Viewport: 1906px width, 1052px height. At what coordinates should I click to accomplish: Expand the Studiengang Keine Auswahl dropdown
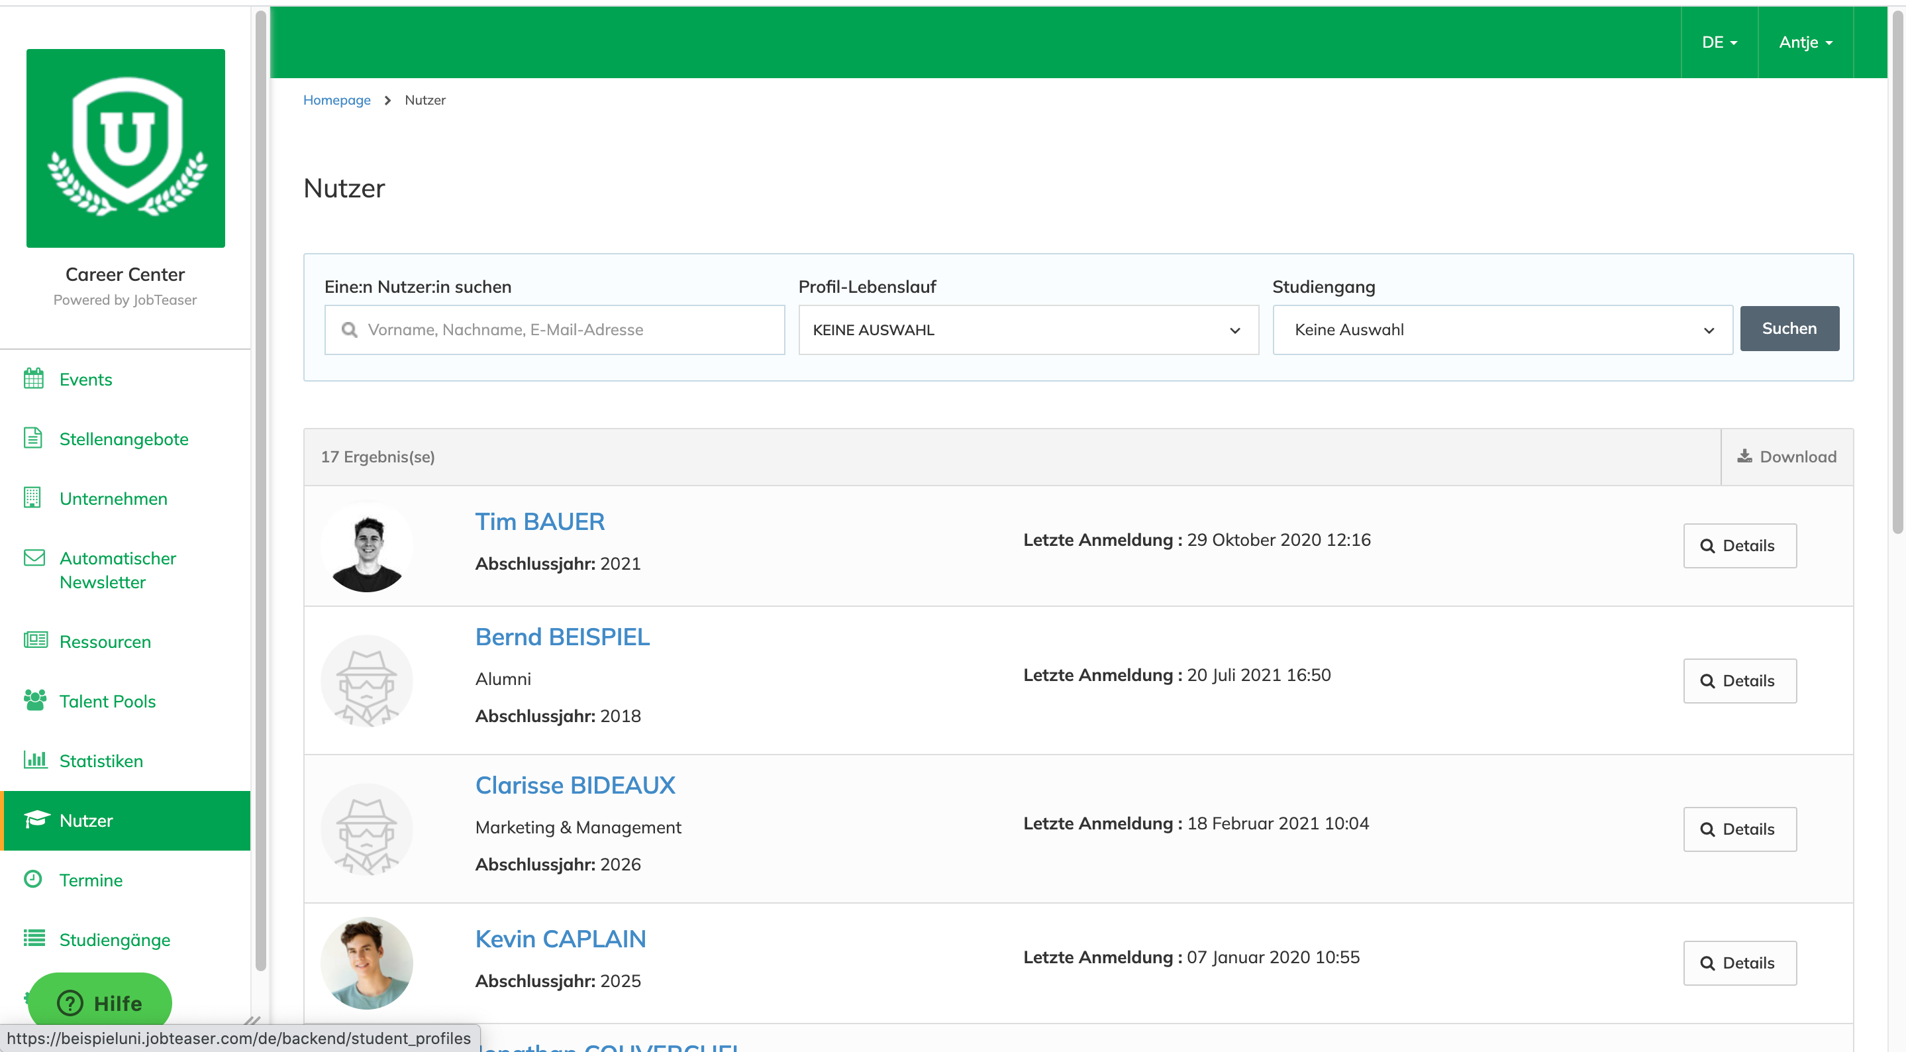pyautogui.click(x=1503, y=330)
